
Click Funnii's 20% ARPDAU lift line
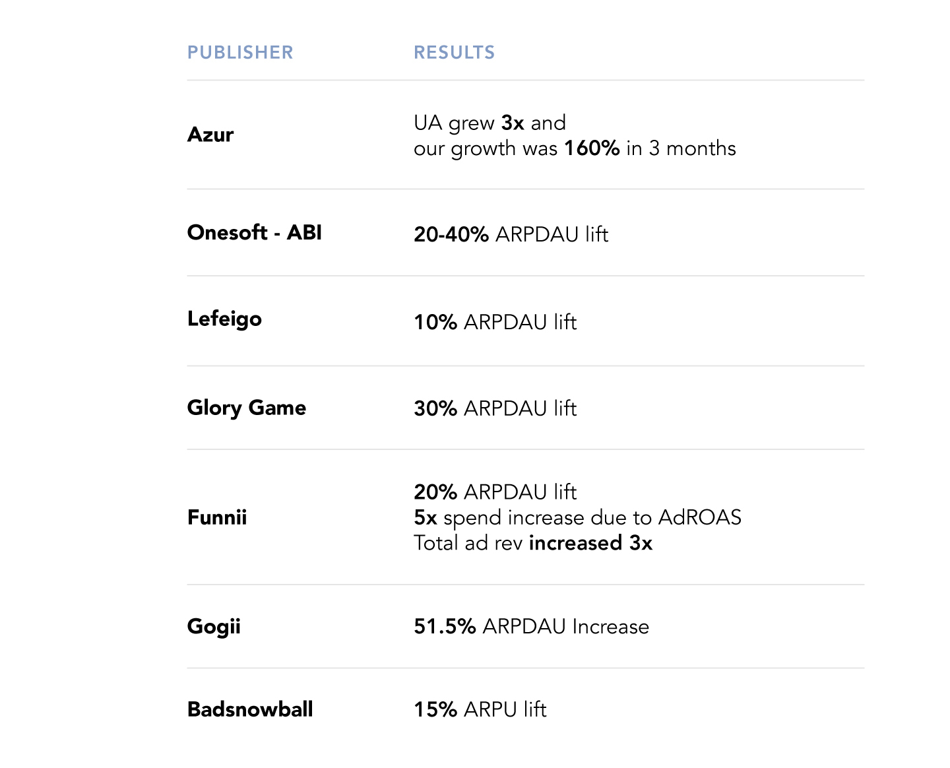tap(495, 492)
